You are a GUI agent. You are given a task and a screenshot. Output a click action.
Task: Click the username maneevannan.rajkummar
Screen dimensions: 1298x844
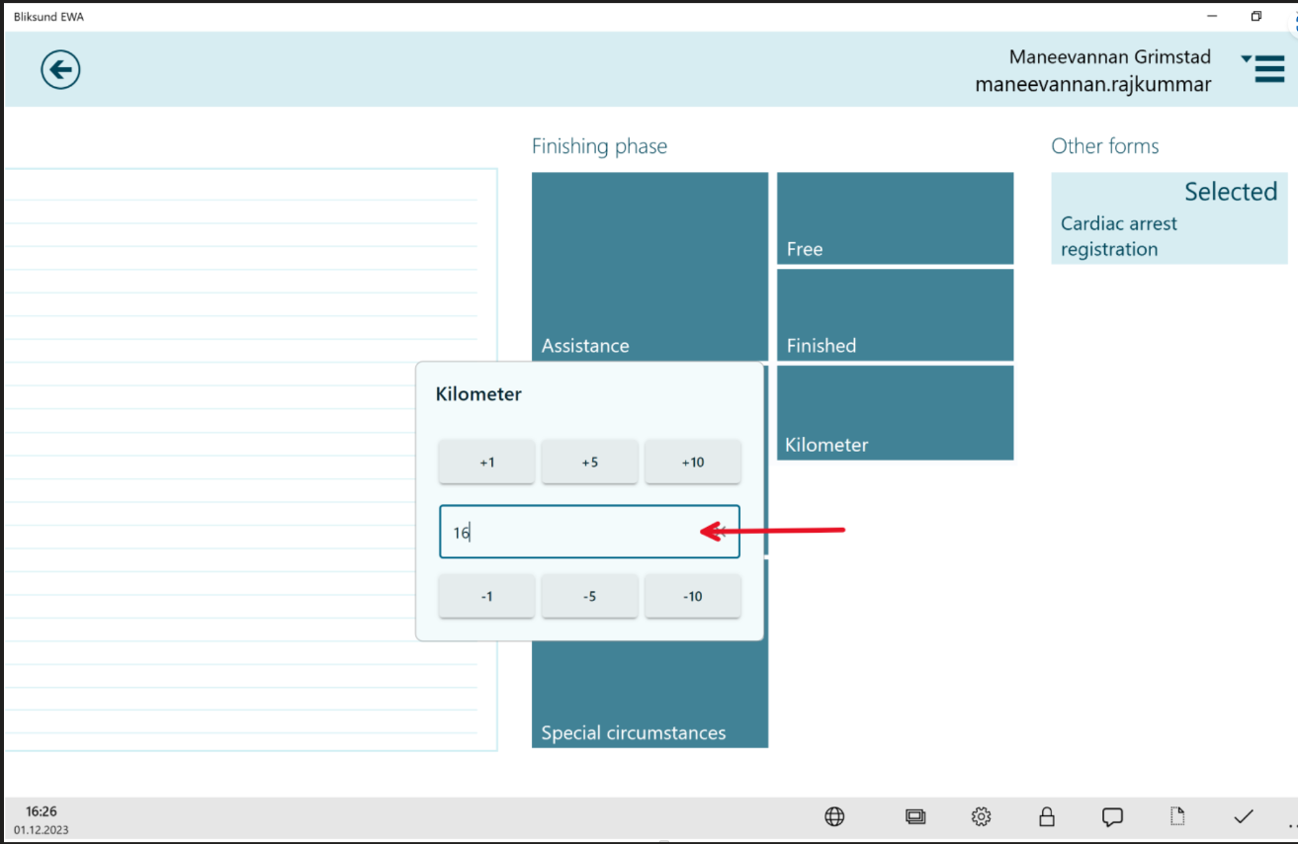[x=1093, y=85]
